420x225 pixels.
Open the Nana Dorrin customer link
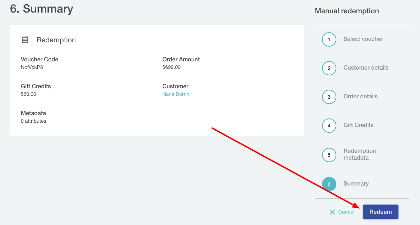click(x=176, y=94)
